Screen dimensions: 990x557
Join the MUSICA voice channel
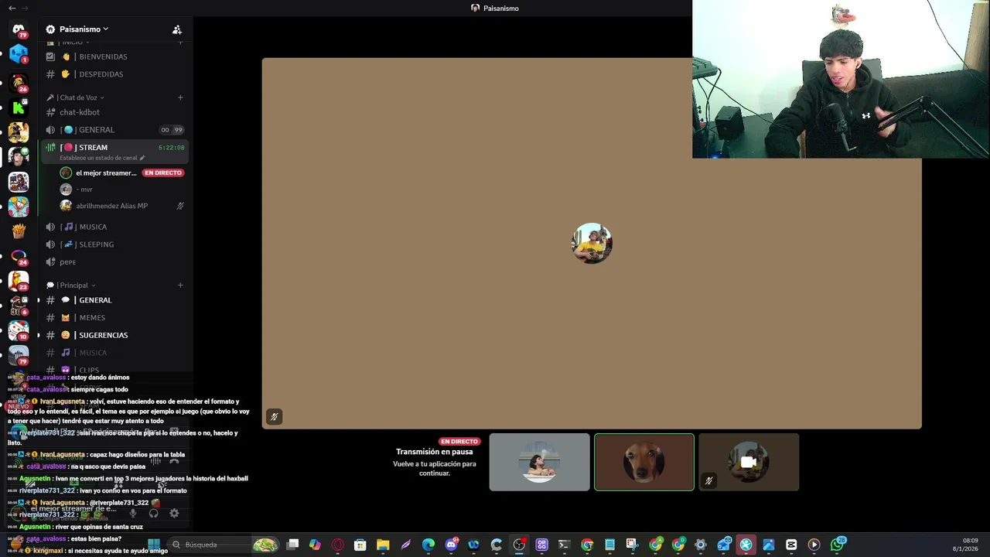(x=114, y=227)
